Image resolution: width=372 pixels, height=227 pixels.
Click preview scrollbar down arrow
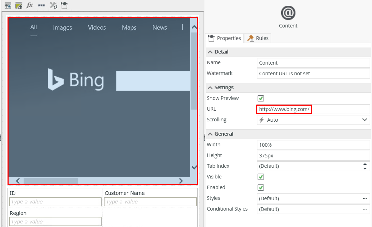194,167
